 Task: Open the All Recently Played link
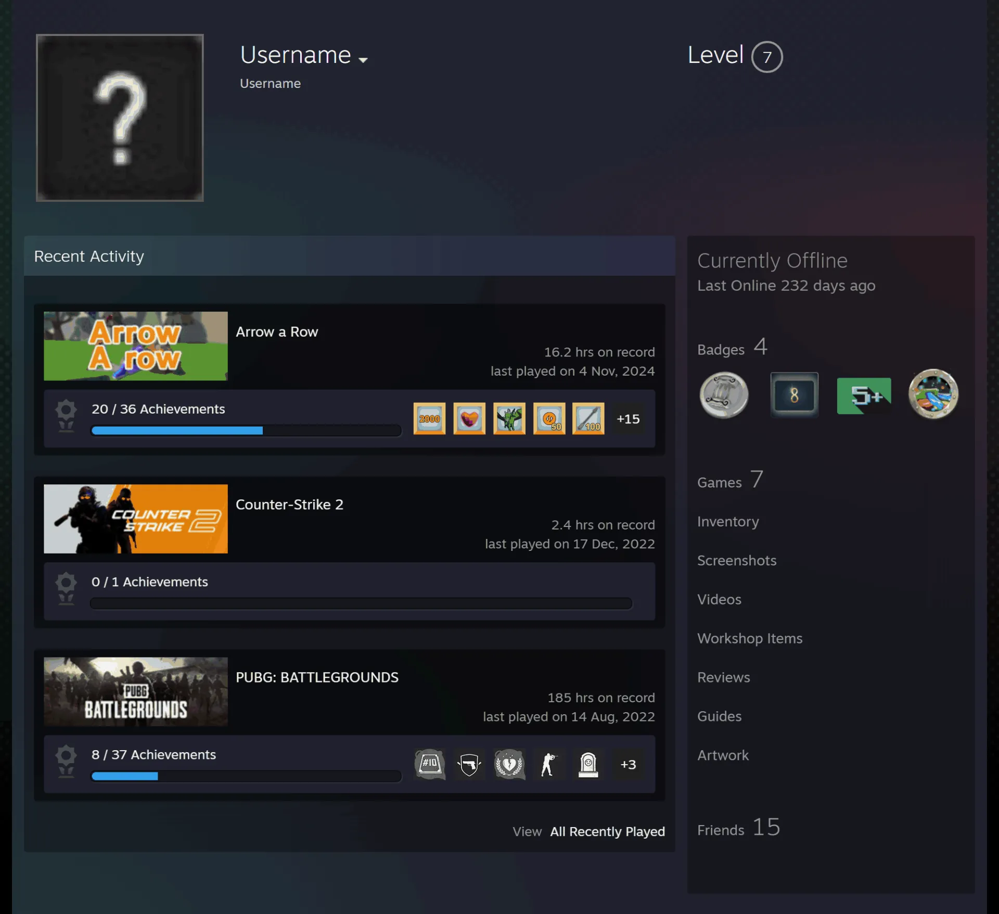tap(607, 831)
